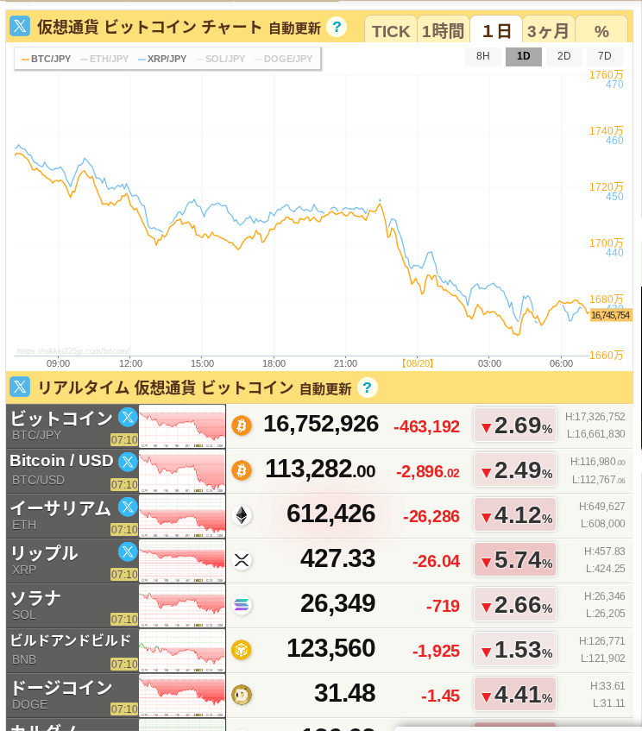The height and width of the screenshot is (731, 642).
Task: Click the Ethereum diamond logo icon
Action: point(242,515)
